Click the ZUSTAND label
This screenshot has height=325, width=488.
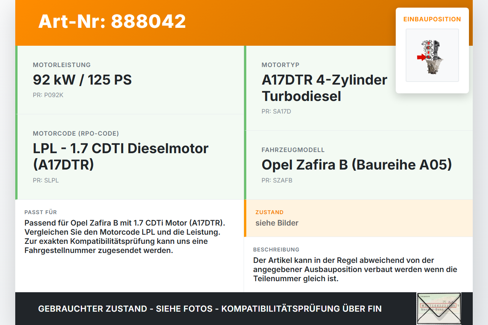tap(270, 212)
